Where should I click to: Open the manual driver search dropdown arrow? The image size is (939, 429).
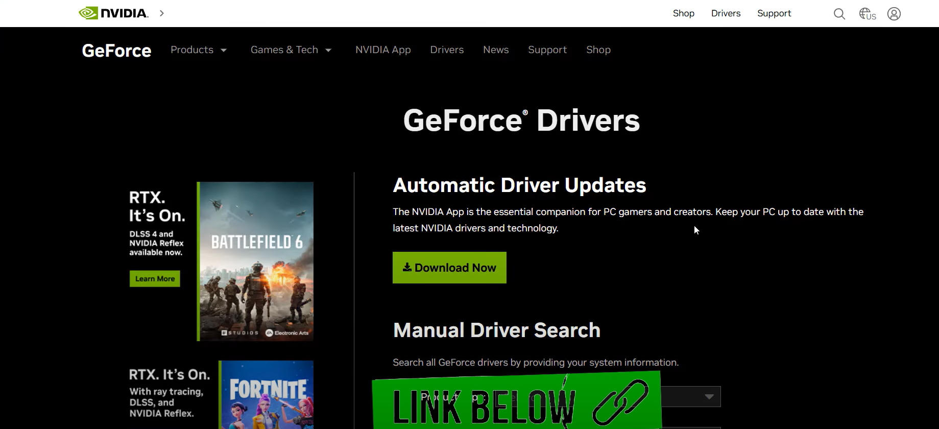(709, 397)
